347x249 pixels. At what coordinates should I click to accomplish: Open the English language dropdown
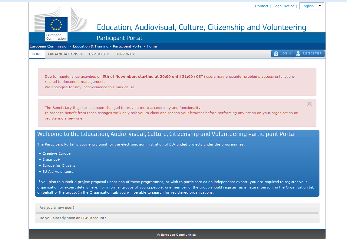coord(312,6)
